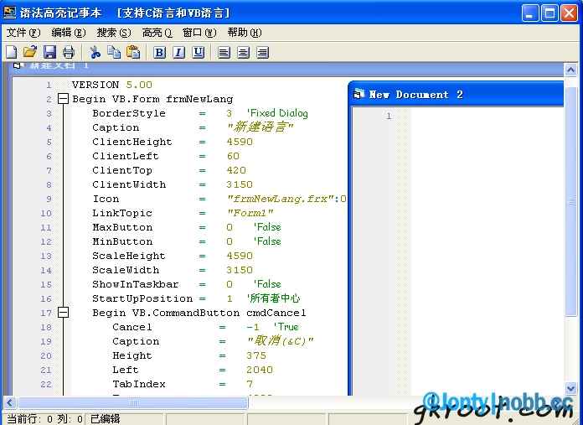The width and height of the screenshot is (583, 425).
Task: Select the align right icon
Action: click(x=262, y=52)
